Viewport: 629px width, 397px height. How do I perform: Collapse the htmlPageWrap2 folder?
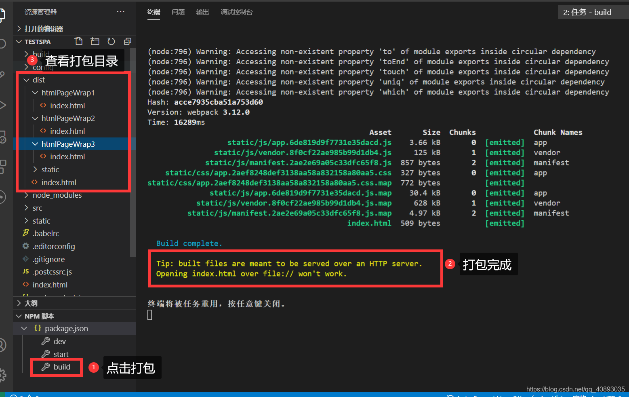tap(35, 118)
